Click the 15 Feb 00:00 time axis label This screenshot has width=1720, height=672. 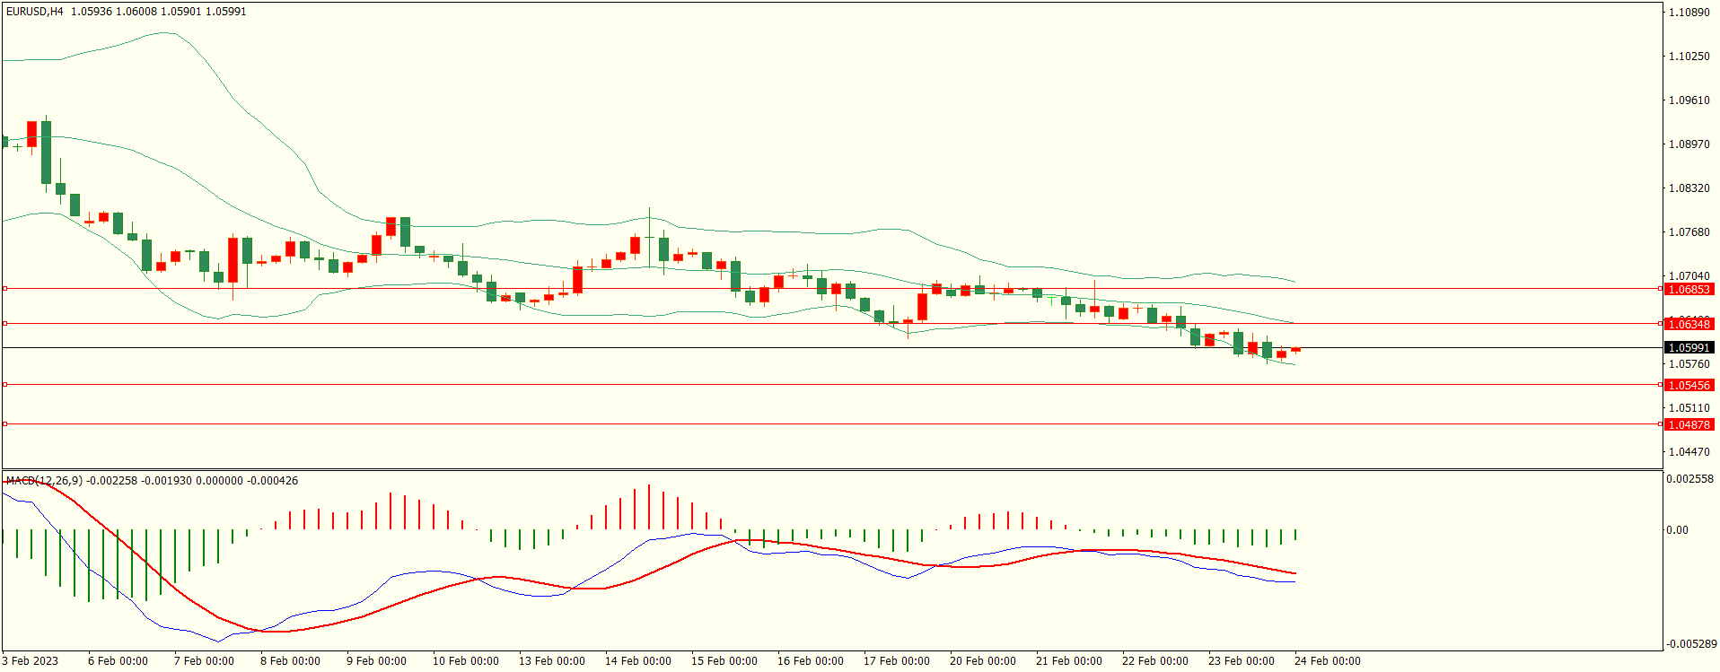tap(724, 661)
